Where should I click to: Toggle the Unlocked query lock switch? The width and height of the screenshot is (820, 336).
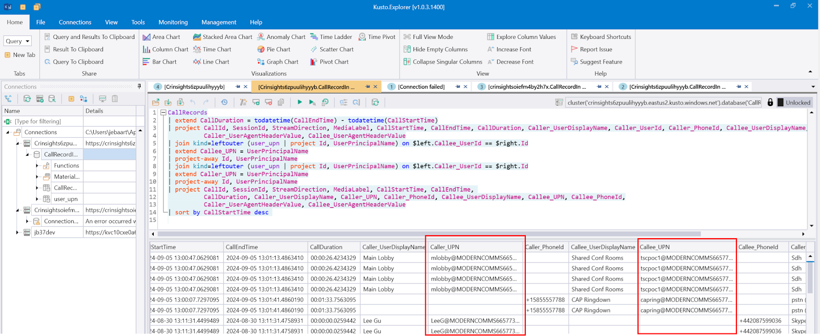pyautogui.click(x=794, y=102)
